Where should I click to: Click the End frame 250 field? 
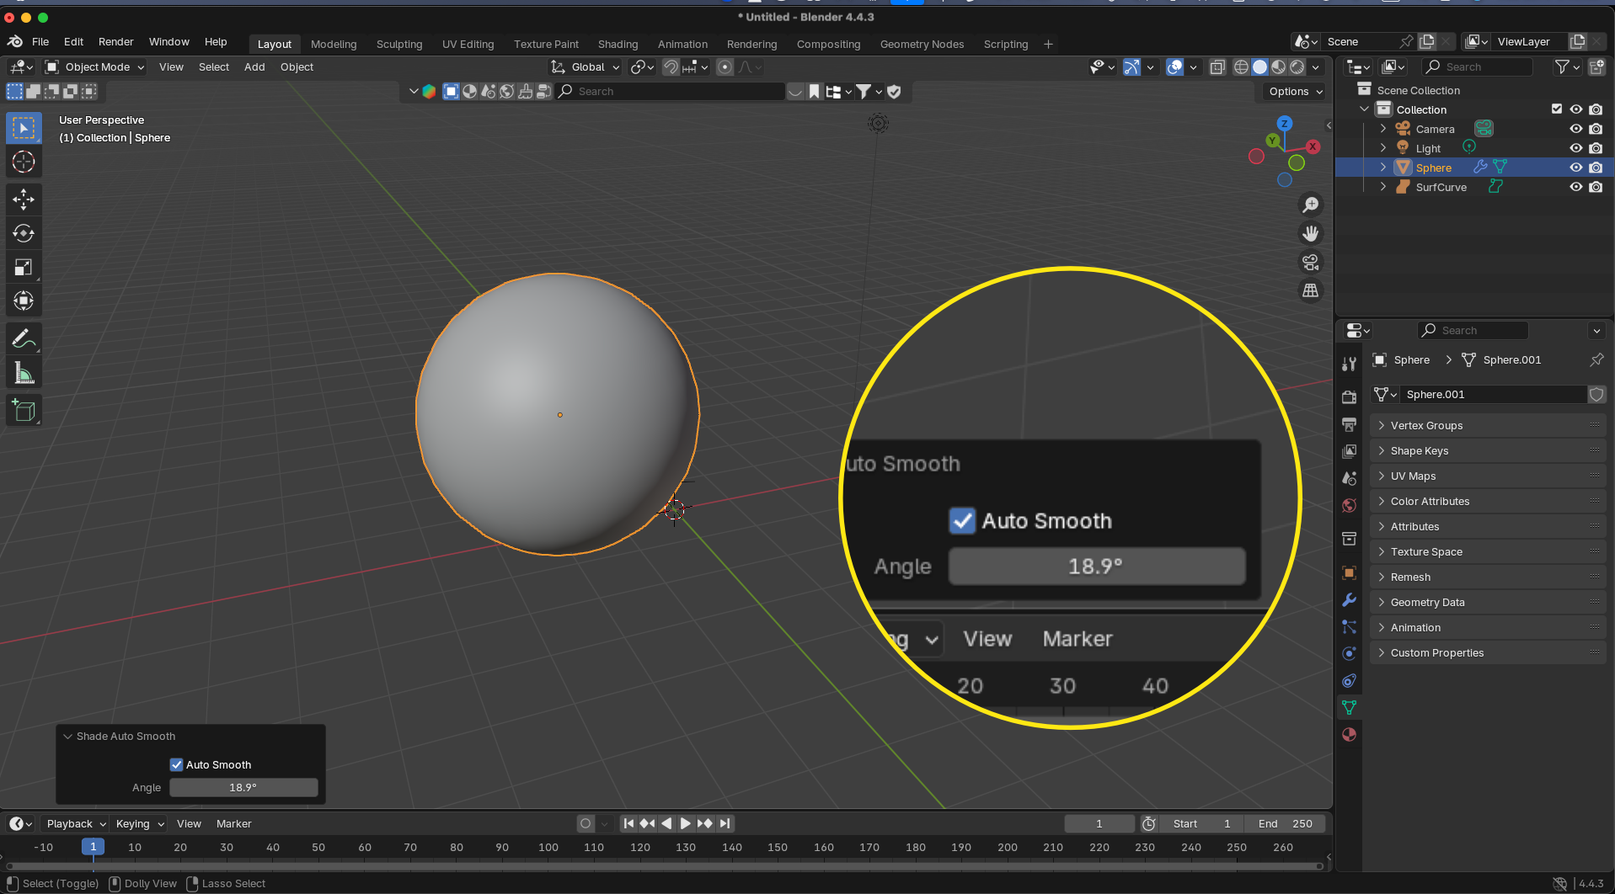click(x=1286, y=823)
